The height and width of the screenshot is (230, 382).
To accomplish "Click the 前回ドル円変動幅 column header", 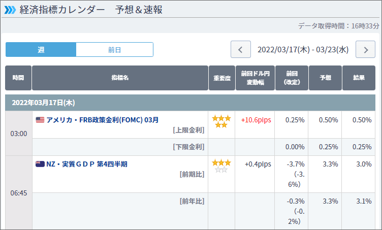I will (x=255, y=78).
